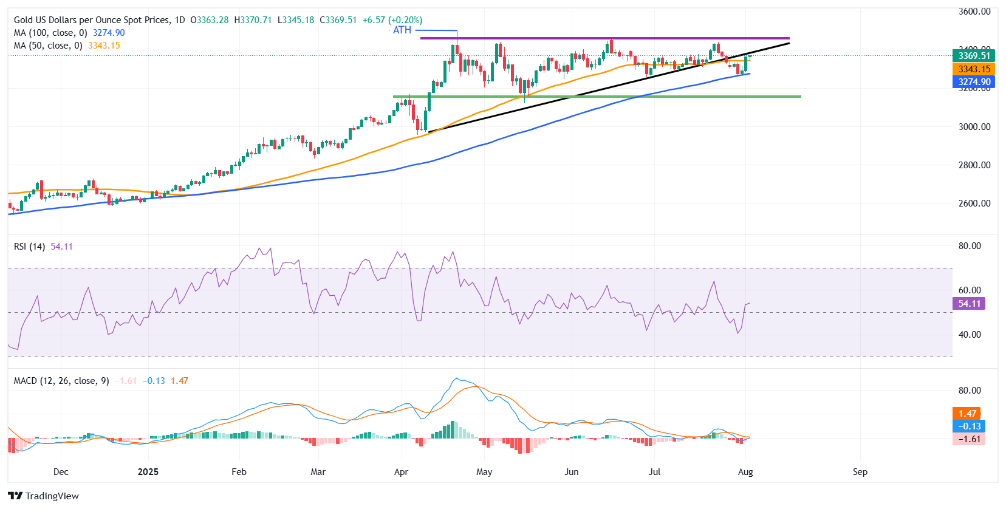
Task: Click the orange 1.47 MACD value tag
Action: (967, 414)
